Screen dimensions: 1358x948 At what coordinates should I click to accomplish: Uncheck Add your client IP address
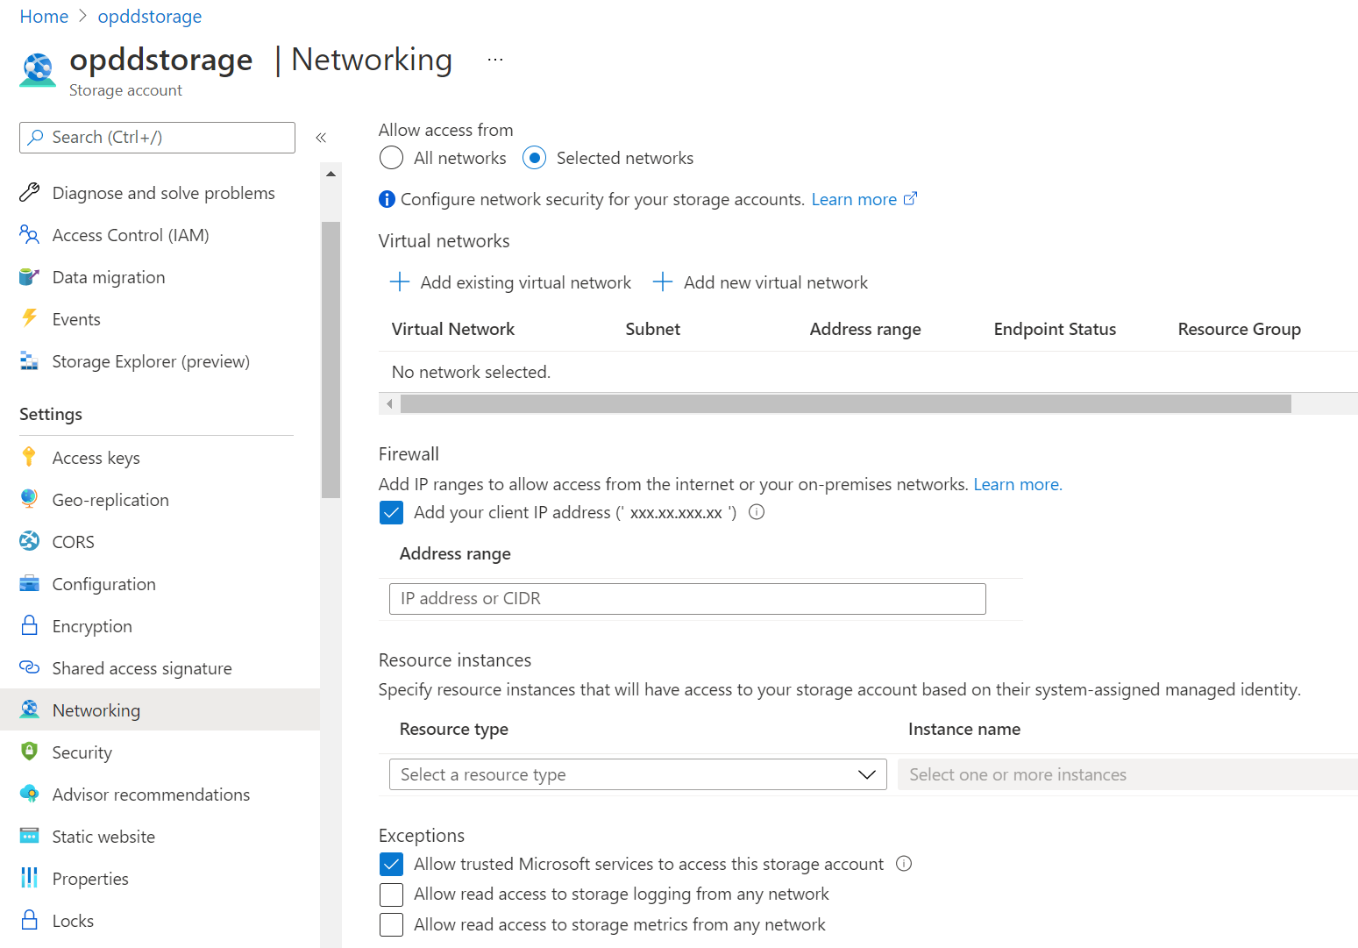(391, 512)
